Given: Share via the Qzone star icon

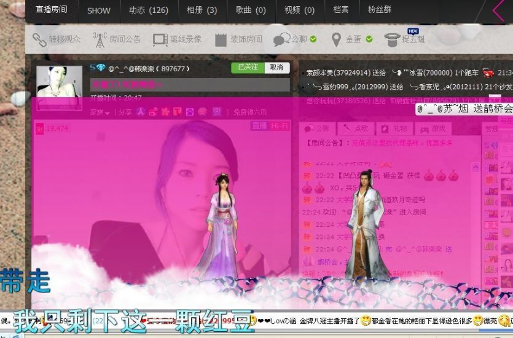Looking at the screenshot, I should [x=165, y=112].
